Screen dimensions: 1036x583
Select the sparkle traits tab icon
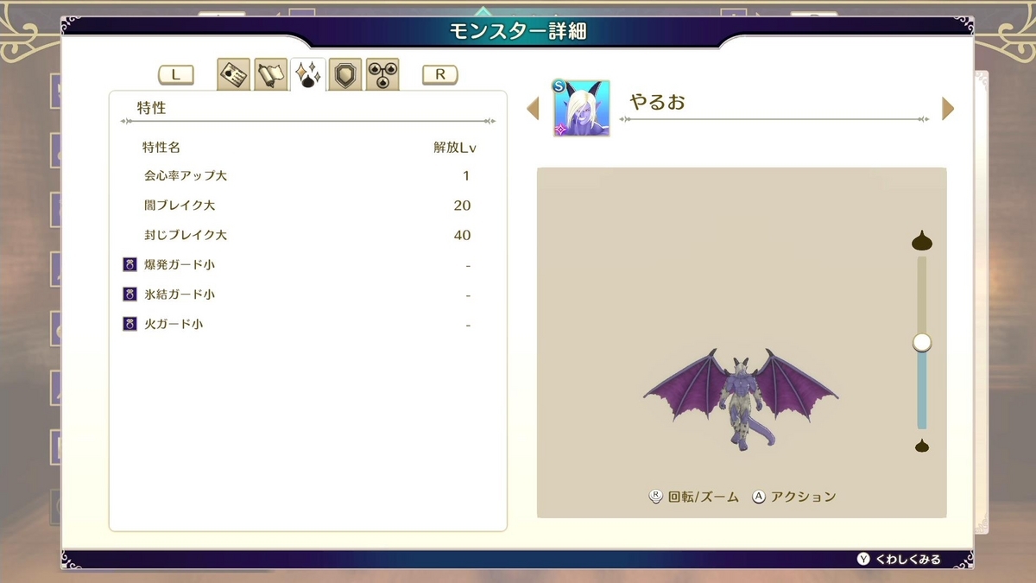point(308,75)
